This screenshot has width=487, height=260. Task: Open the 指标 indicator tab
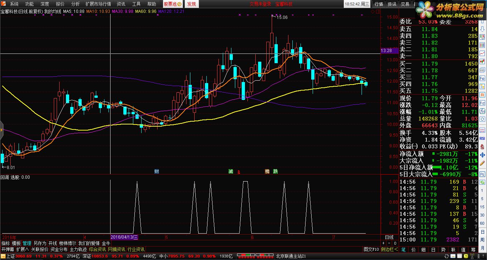pyautogui.click(x=6, y=243)
